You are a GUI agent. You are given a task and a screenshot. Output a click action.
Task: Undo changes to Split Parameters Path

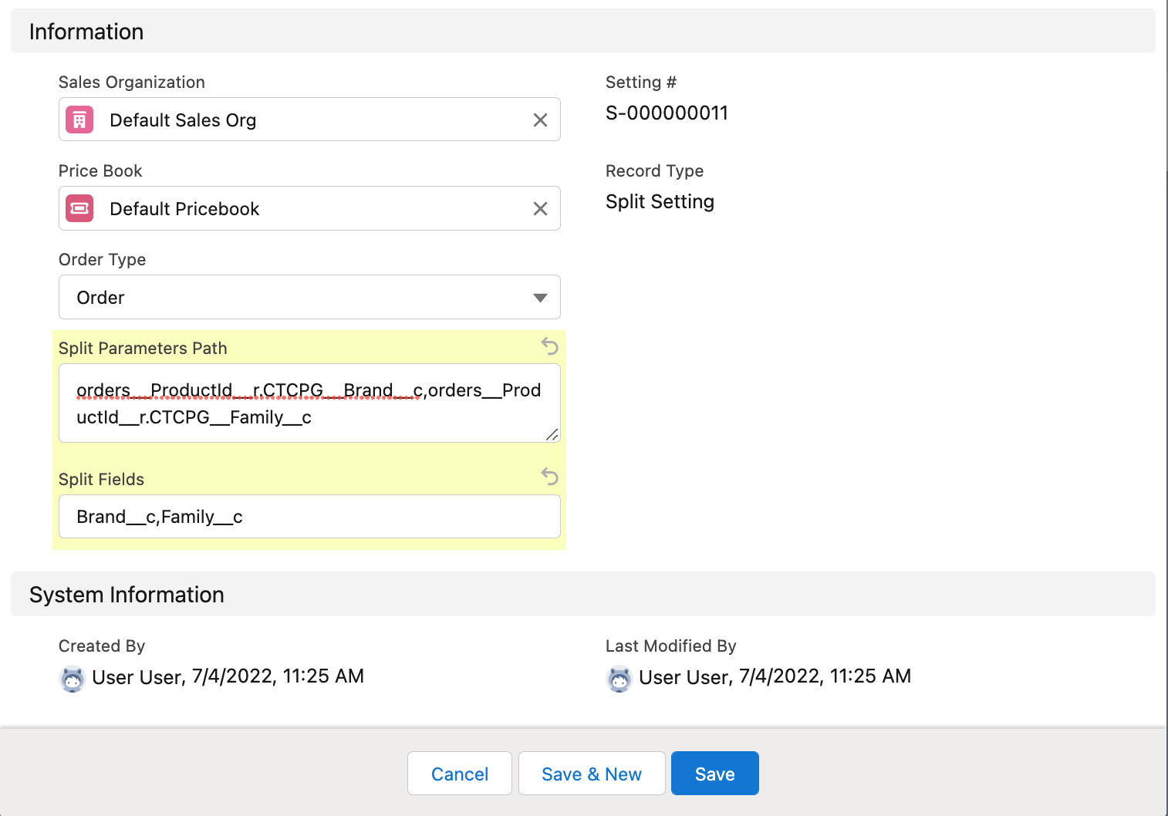pyautogui.click(x=549, y=346)
